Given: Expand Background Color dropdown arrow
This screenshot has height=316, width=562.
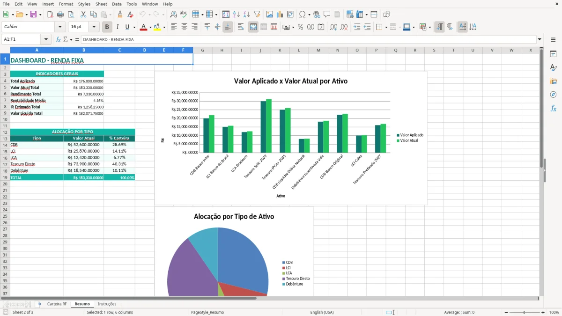Looking at the screenshot, I should coord(164,27).
